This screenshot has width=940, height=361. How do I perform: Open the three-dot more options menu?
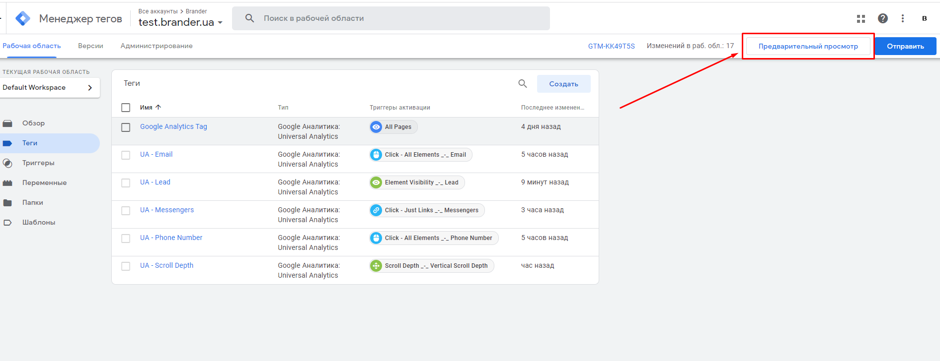pyautogui.click(x=903, y=18)
